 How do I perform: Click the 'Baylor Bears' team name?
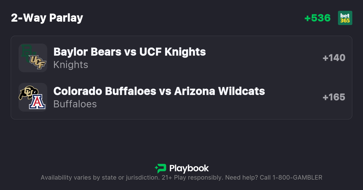tap(87, 52)
